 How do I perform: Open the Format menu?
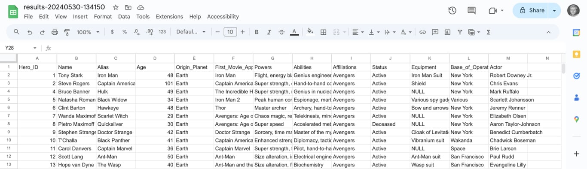tap(103, 16)
